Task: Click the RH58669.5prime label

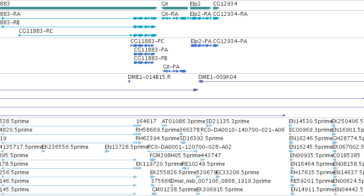Action: pos(158,130)
